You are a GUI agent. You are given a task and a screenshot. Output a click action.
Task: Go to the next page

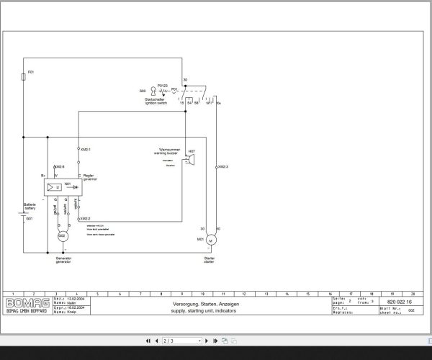[207, 341]
